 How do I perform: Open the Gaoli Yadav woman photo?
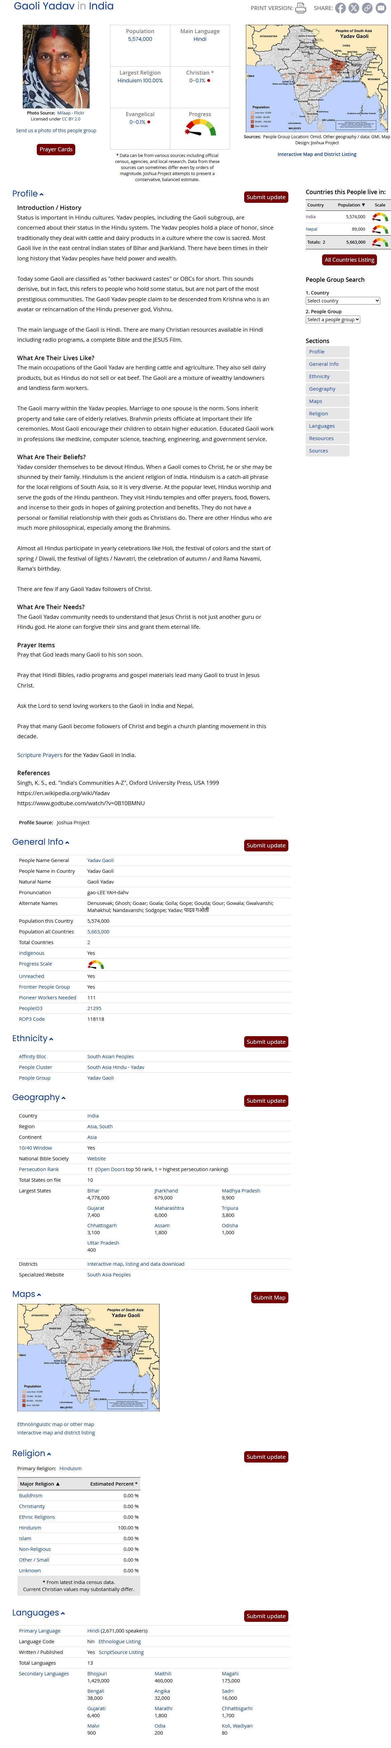pyautogui.click(x=56, y=67)
